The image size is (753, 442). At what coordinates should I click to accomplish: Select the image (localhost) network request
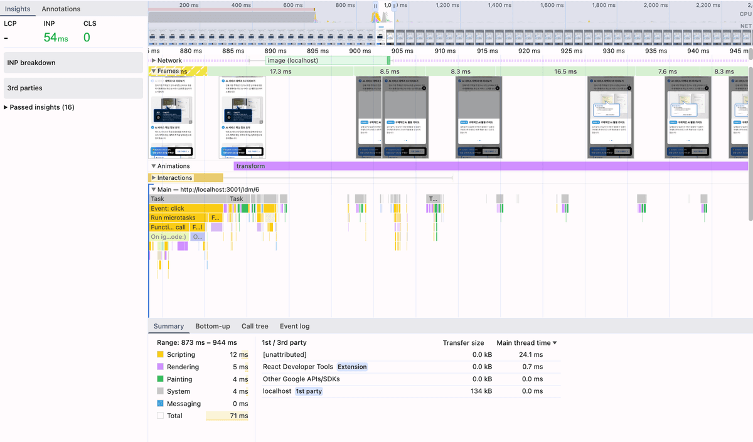(326, 61)
